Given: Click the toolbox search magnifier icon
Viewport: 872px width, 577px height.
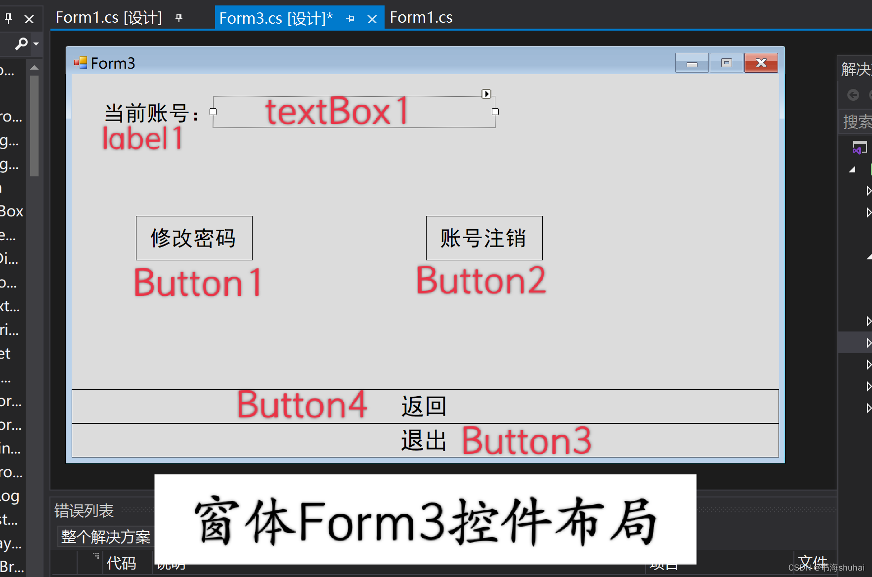Looking at the screenshot, I should click(21, 43).
